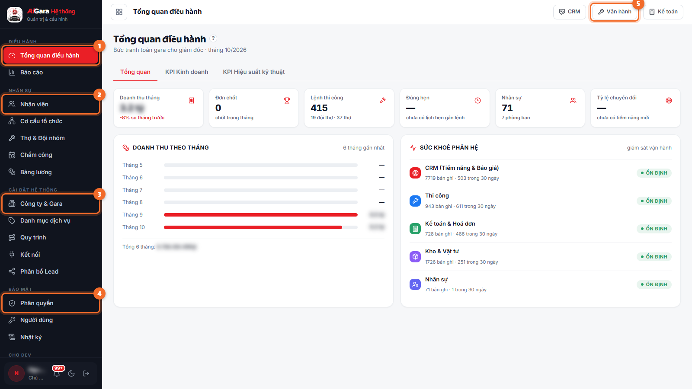This screenshot has width=692, height=389.
Task: Click the Nhân sự module icon in health list
Action: point(415,284)
